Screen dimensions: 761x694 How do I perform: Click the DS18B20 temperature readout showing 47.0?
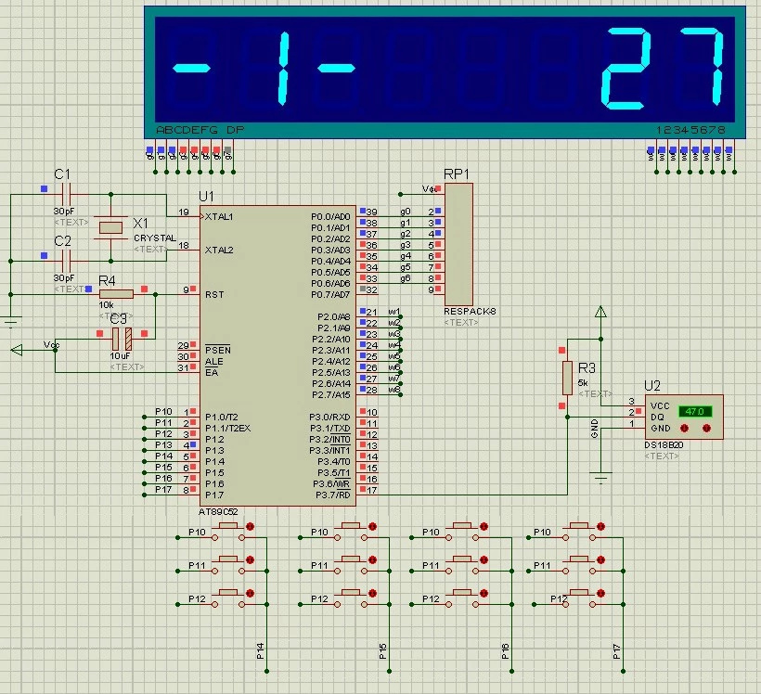coord(694,411)
